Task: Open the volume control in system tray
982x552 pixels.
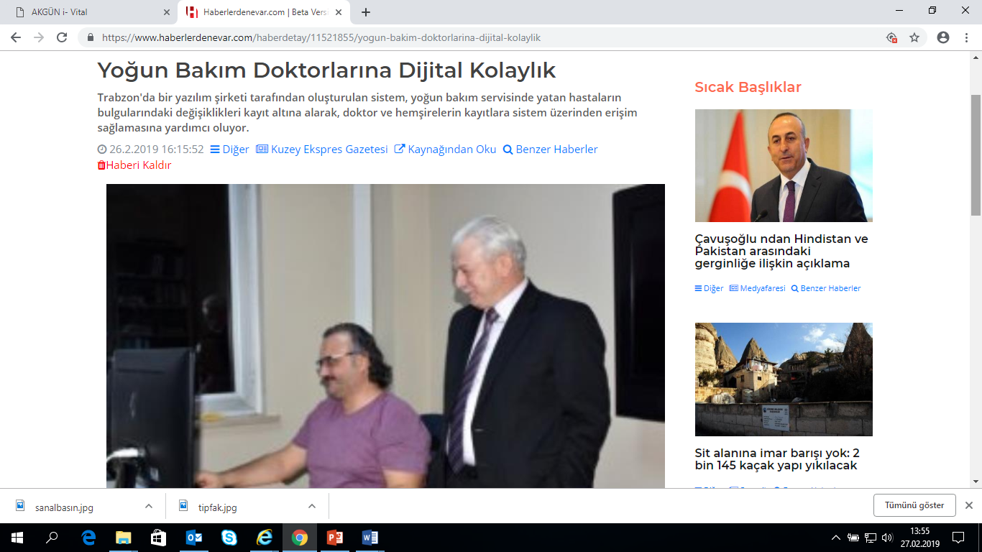Action: (x=887, y=538)
